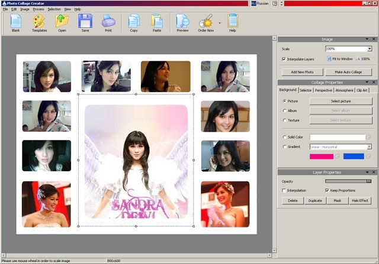
Task: Click the Select picture button
Action: coord(341,101)
